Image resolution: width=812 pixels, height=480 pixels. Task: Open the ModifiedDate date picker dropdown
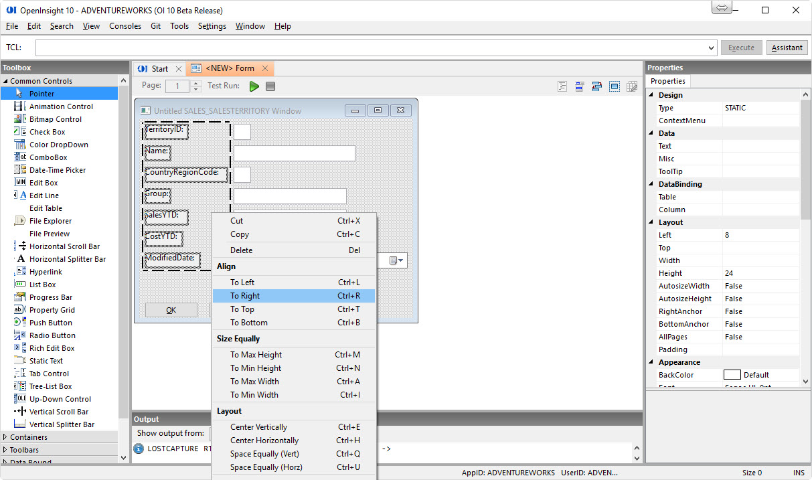click(397, 260)
